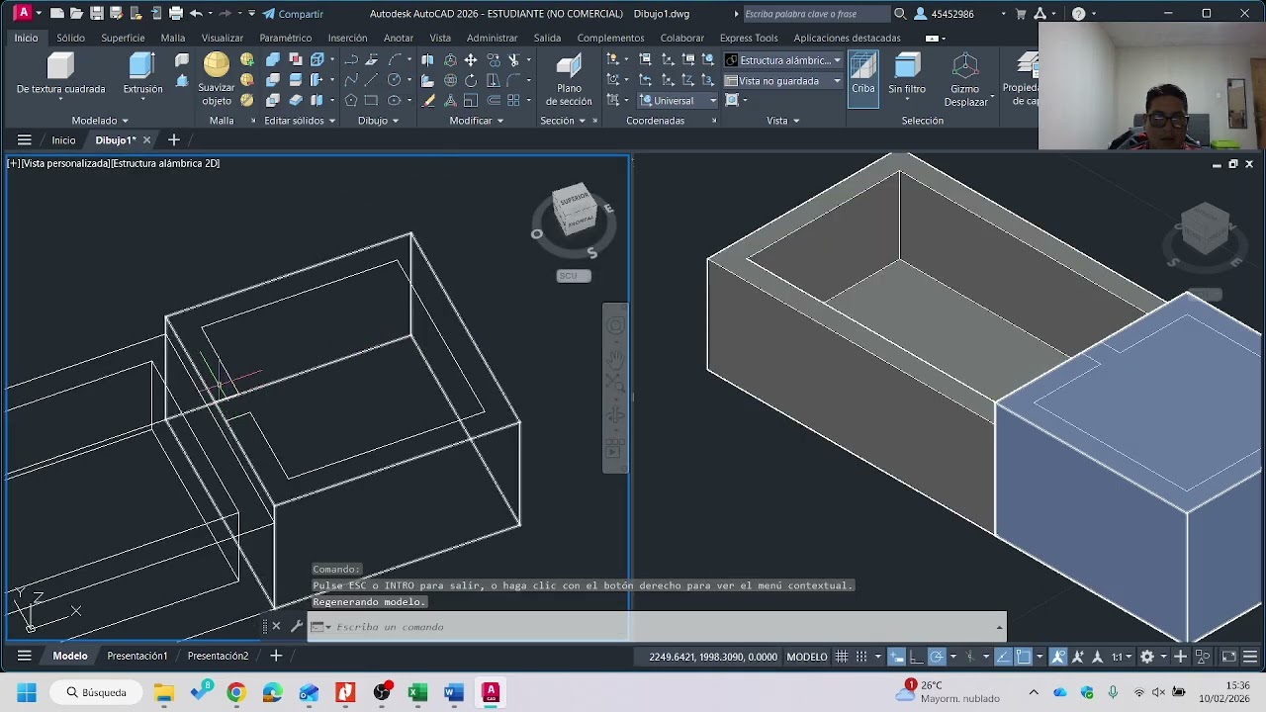This screenshot has width=1266, height=712.
Task: Open the Universal UCS dropdown
Action: [678, 100]
